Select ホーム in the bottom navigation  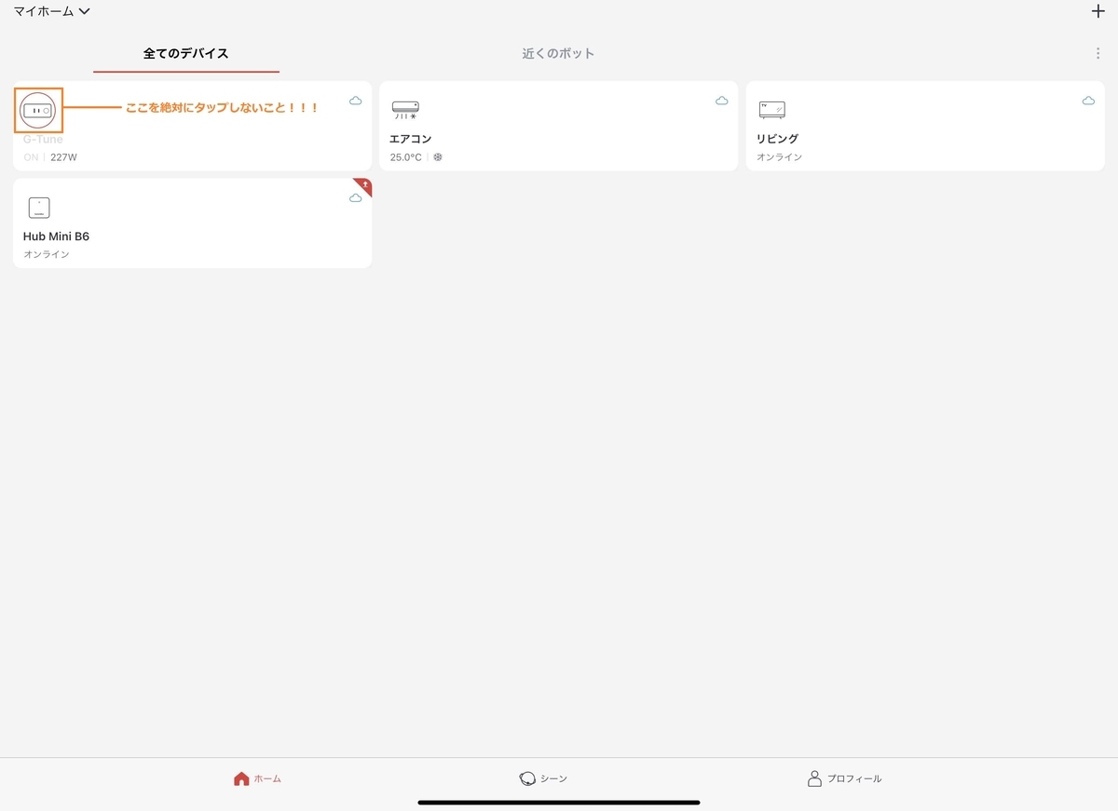click(257, 777)
